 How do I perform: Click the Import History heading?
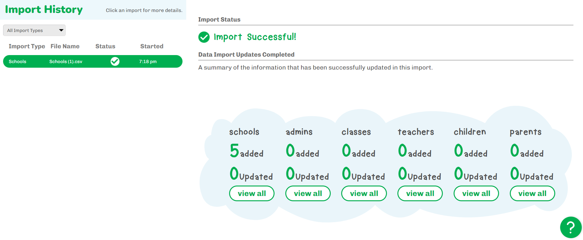point(44,10)
